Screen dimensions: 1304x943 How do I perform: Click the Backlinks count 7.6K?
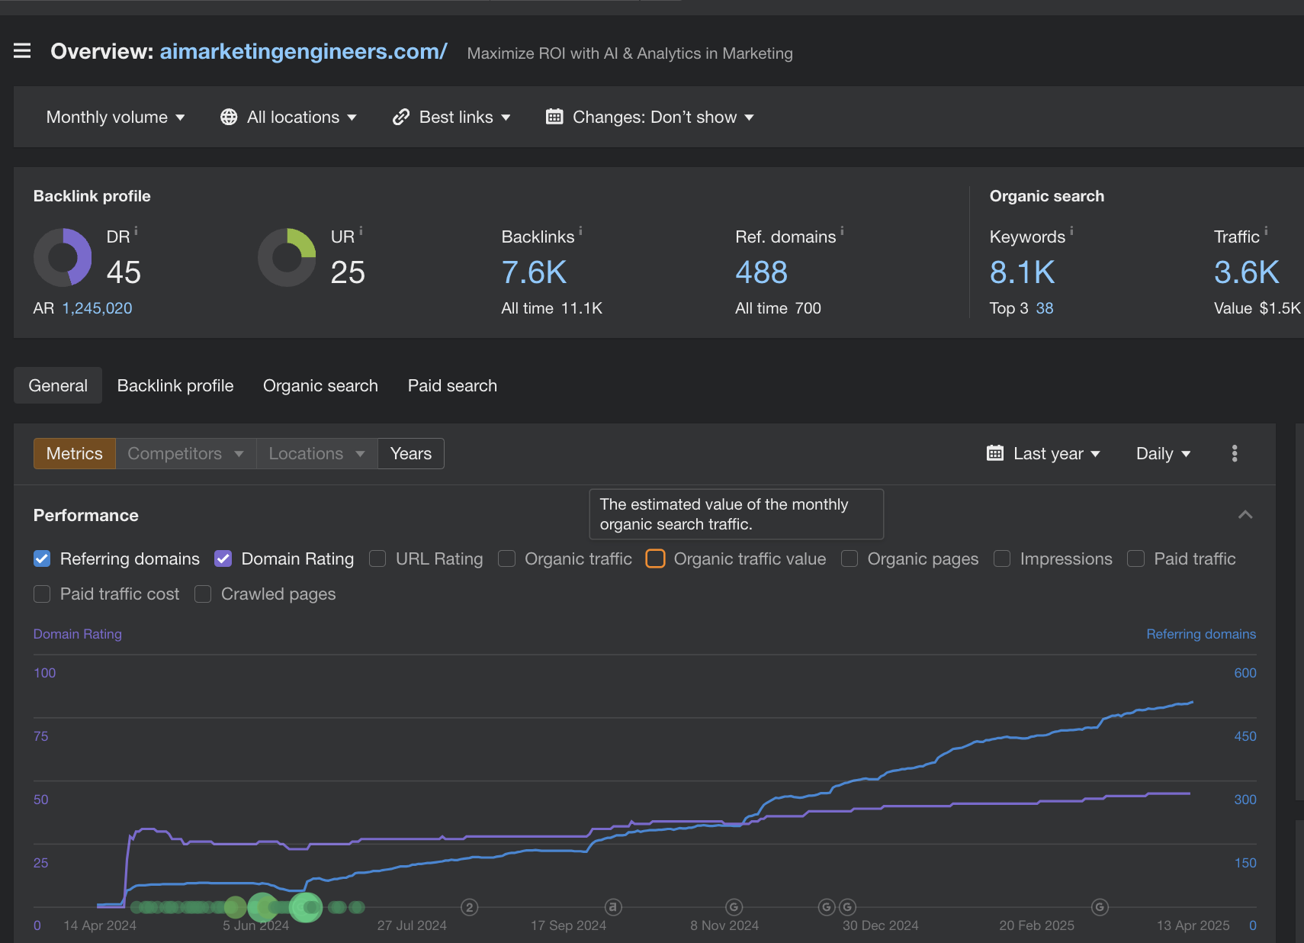[534, 272]
